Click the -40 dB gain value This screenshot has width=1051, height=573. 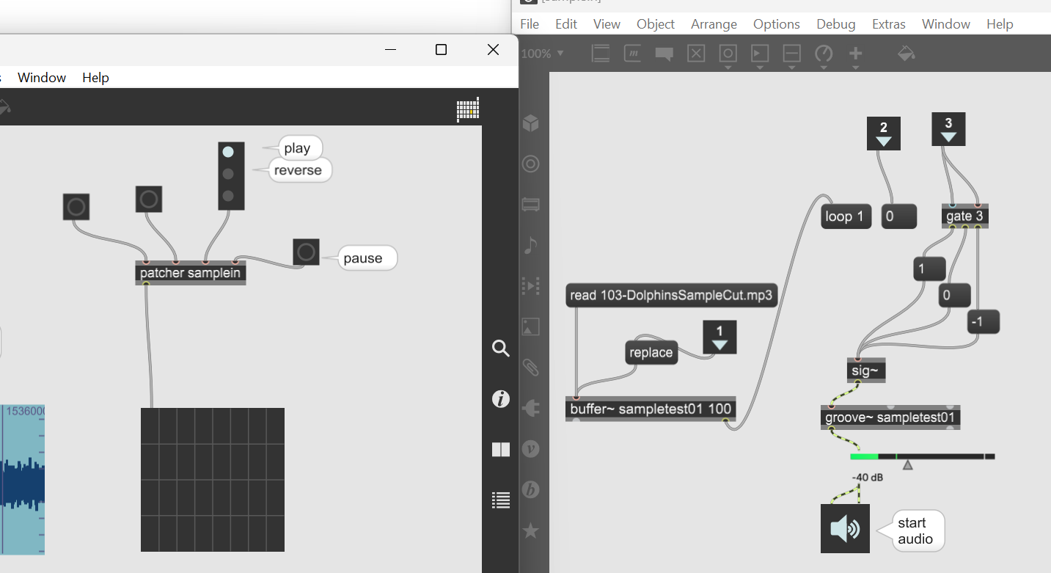(868, 478)
